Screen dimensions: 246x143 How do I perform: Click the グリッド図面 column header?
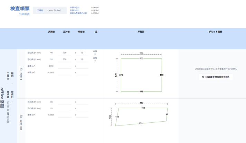pos(215,32)
